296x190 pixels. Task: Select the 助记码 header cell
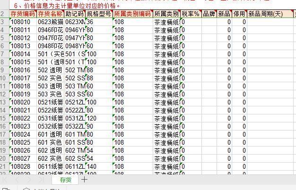75,14
